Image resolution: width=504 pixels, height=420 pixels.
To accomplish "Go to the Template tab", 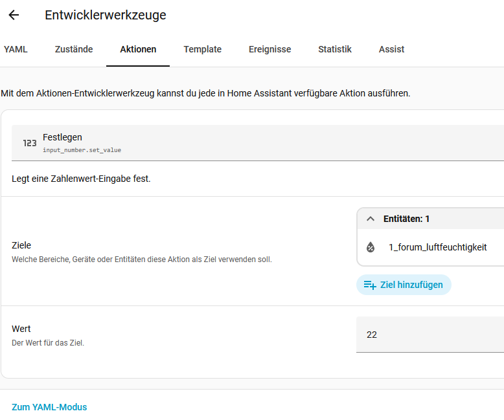I will 203,49.
